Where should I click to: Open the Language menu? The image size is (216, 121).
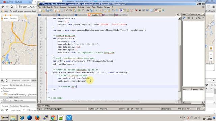(x=72, y=7)
